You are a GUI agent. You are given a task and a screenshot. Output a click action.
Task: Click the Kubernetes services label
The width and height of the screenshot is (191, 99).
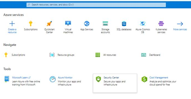(x=161, y=31)
